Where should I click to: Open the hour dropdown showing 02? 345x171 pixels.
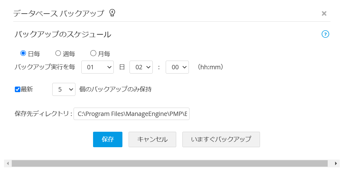141,67
